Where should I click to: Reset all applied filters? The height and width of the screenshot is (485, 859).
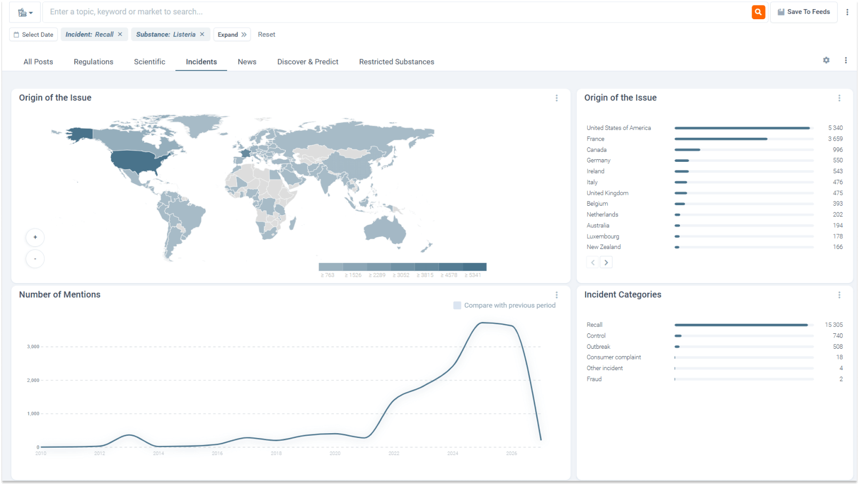(x=267, y=35)
